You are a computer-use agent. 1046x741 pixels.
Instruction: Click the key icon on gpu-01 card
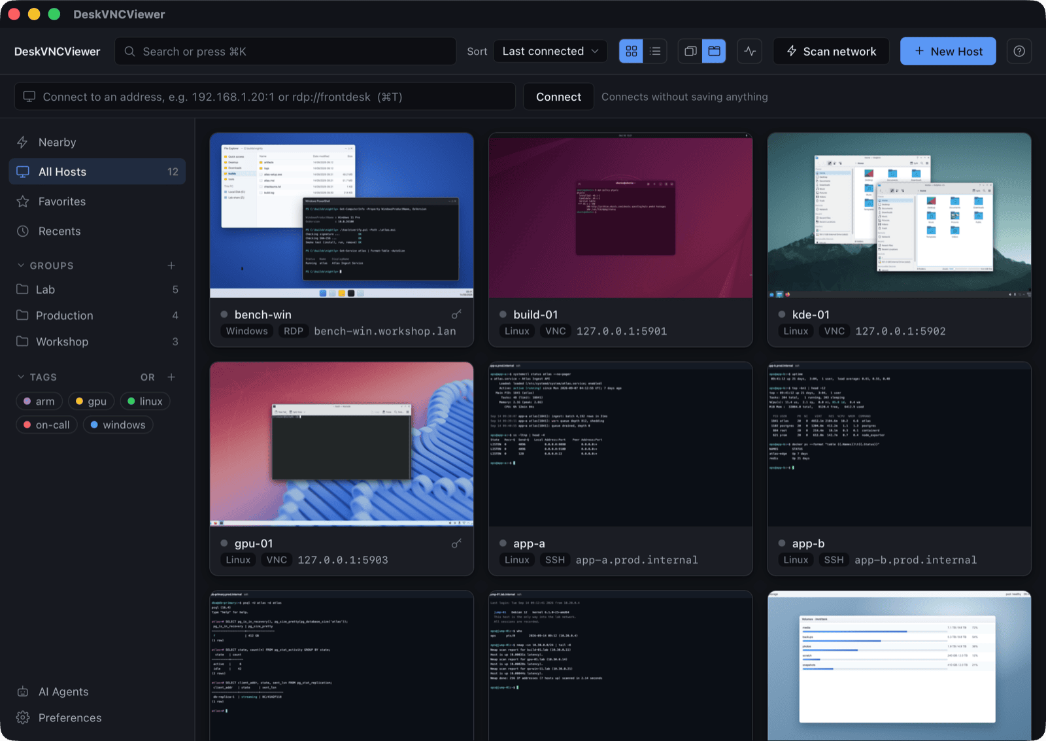(456, 543)
